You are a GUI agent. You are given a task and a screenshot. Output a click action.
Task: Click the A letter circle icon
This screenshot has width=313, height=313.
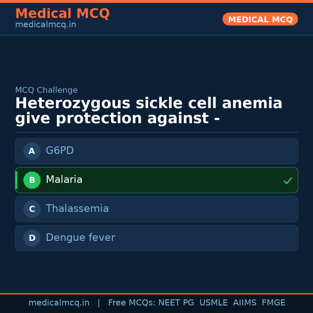32,151
